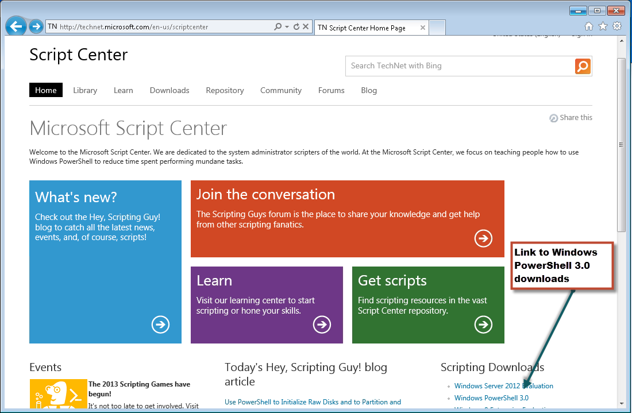
Task: Open Favorites with the star icon
Action: pos(603,26)
